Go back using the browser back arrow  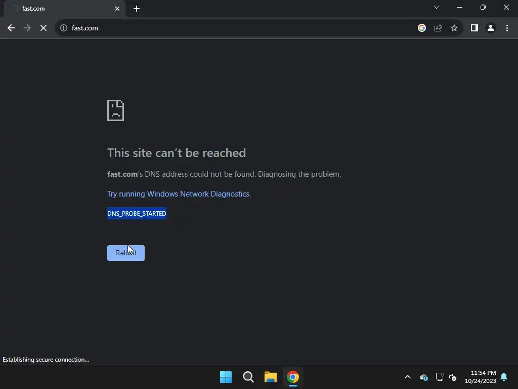(11, 28)
